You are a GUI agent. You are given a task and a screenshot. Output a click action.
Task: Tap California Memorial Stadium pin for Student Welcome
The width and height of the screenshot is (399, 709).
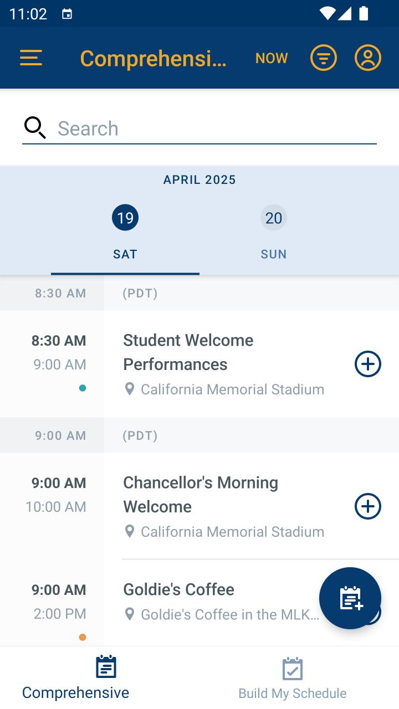point(130,389)
